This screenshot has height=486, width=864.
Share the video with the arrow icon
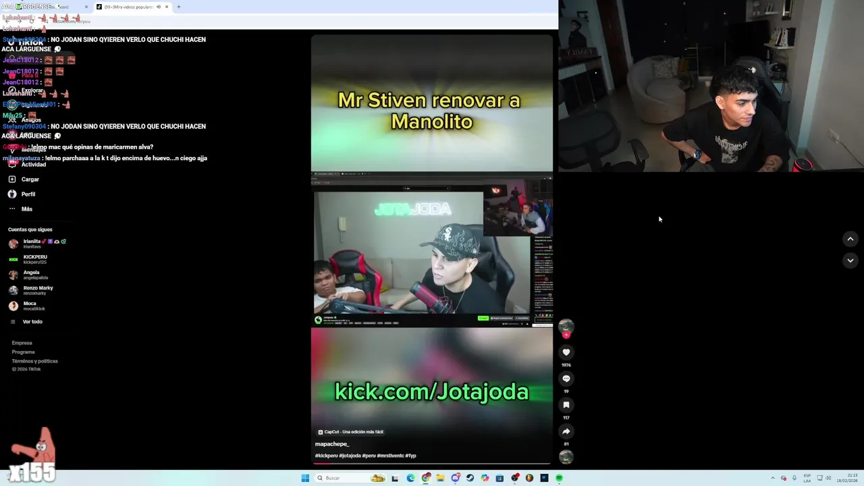click(566, 431)
